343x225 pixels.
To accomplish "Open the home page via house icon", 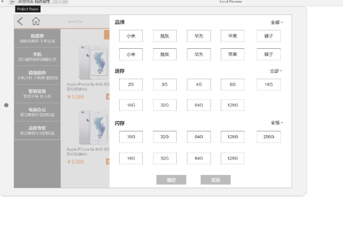I will tap(36, 21).
